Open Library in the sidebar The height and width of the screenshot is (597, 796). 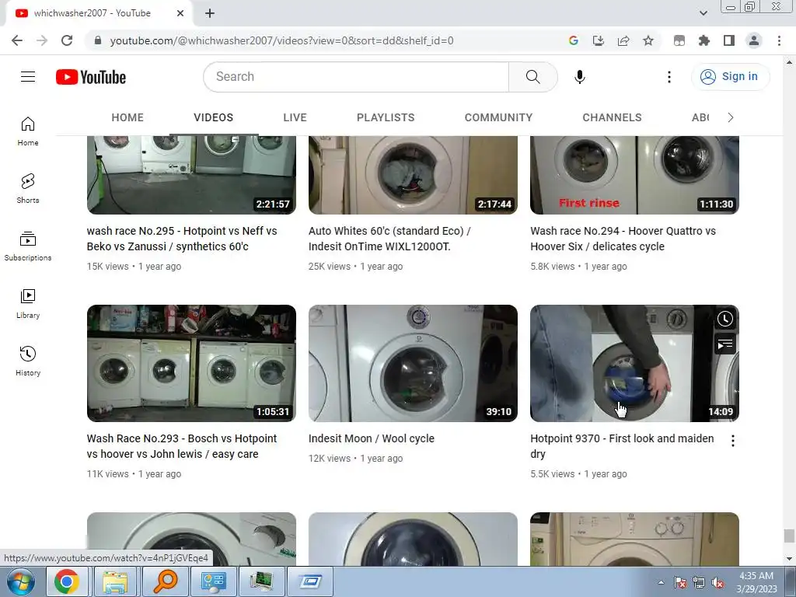28,304
